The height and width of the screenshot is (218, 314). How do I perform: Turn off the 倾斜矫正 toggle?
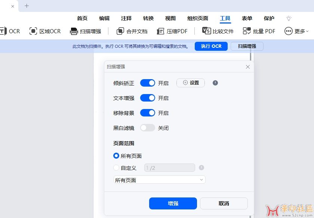(x=148, y=83)
